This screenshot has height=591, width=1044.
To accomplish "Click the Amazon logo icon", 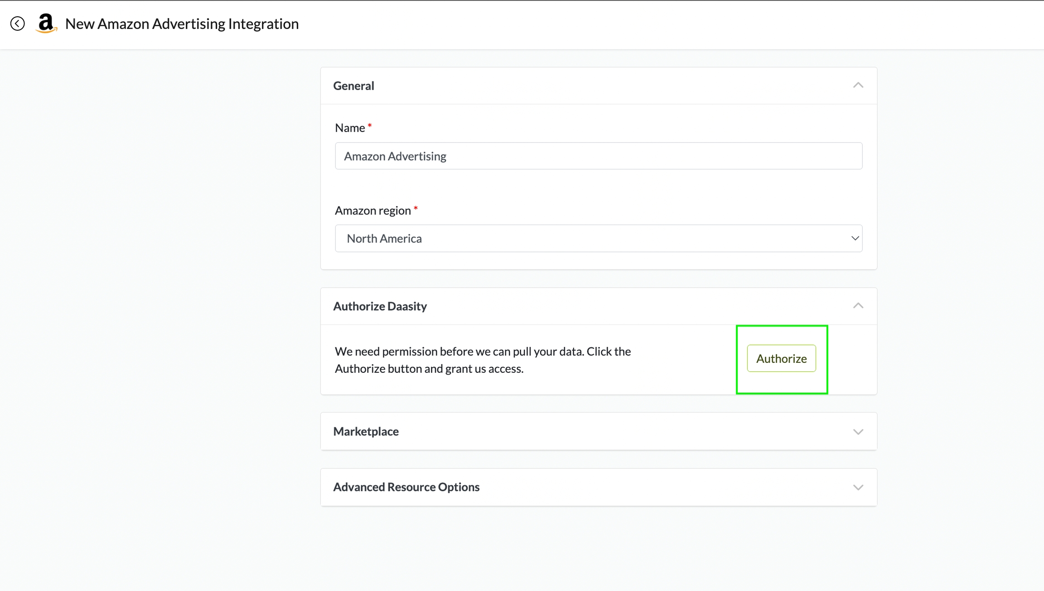I will point(46,24).
